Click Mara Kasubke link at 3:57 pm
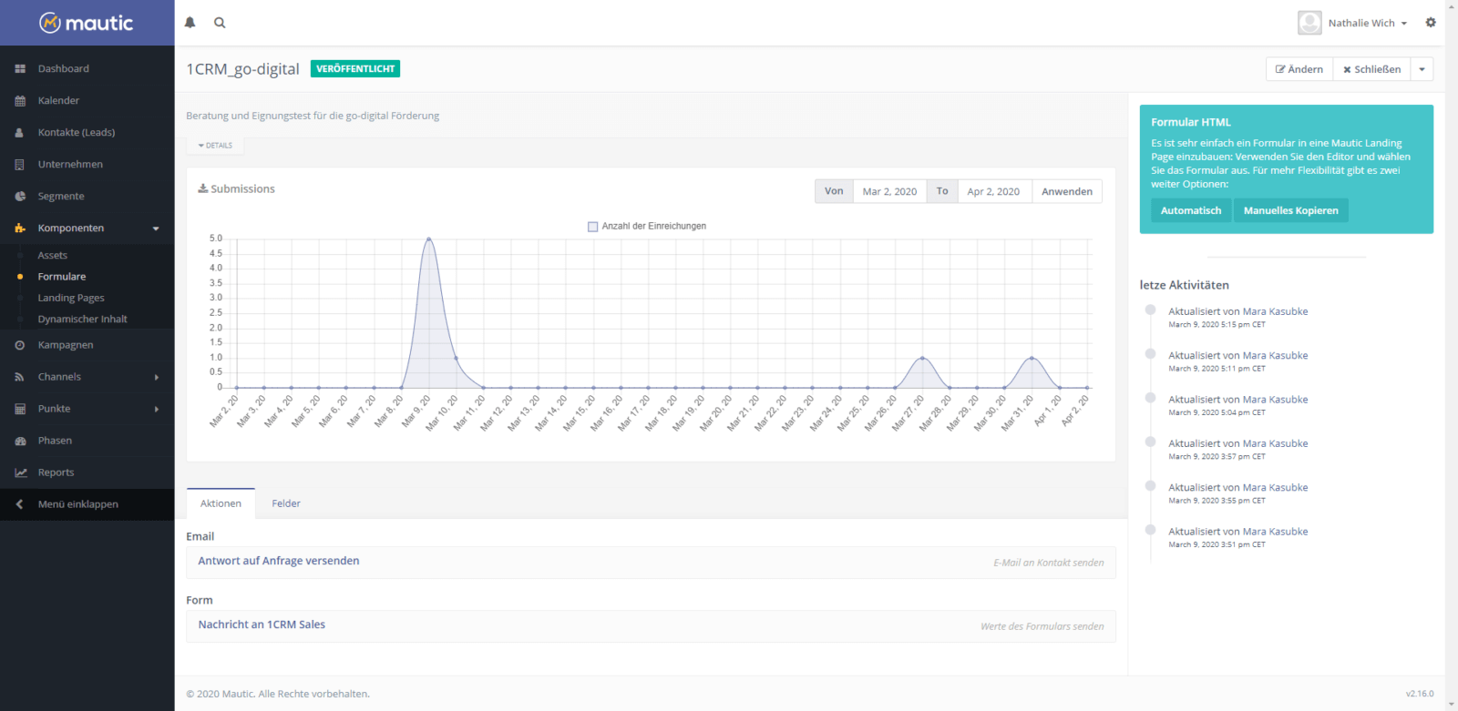Screen dimensions: 1458x711 (1276, 443)
